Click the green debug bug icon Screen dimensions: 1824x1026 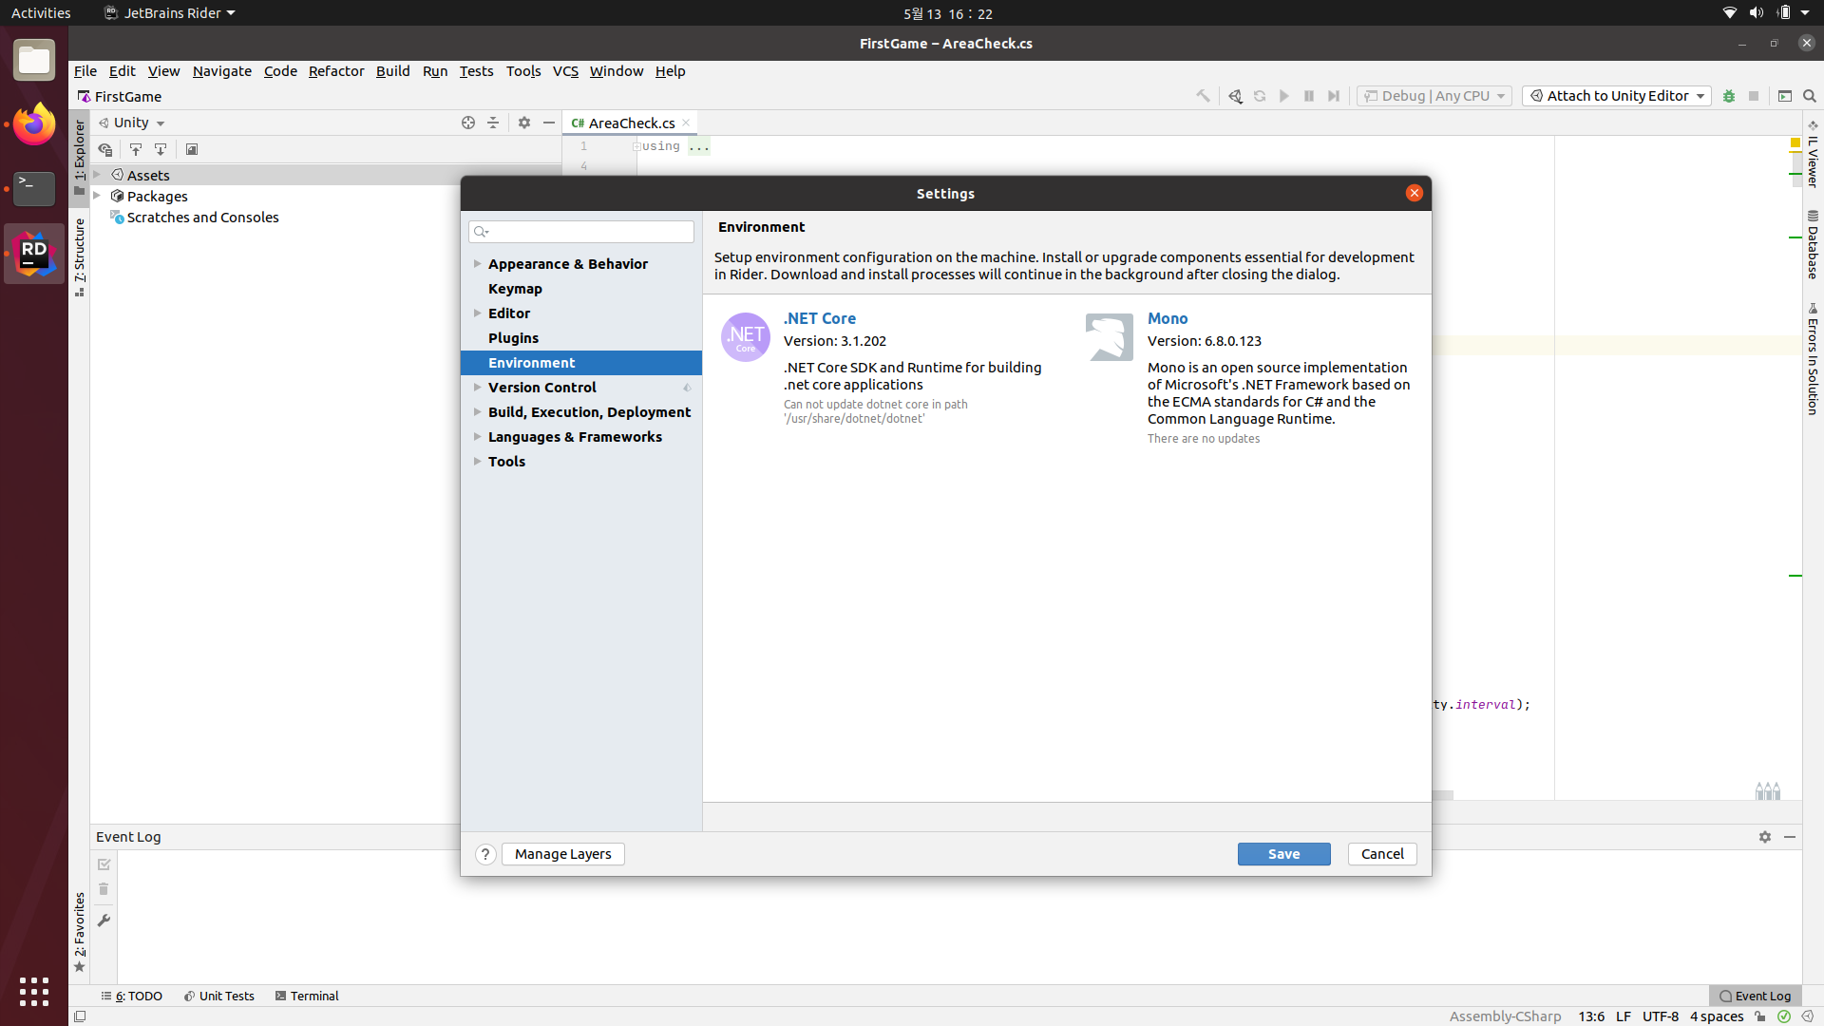[x=1729, y=96]
